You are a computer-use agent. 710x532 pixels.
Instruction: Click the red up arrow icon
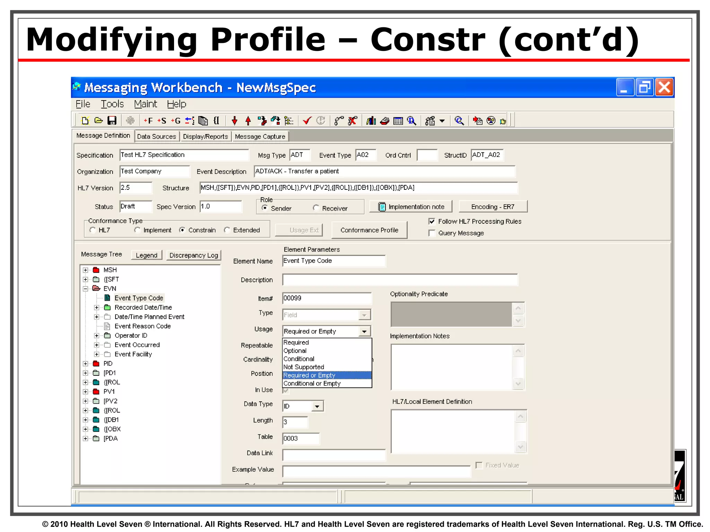248,121
